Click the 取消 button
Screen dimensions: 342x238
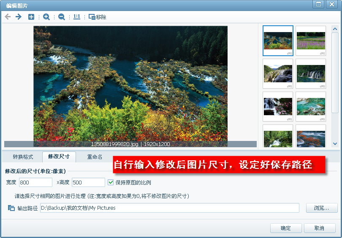[319, 228]
